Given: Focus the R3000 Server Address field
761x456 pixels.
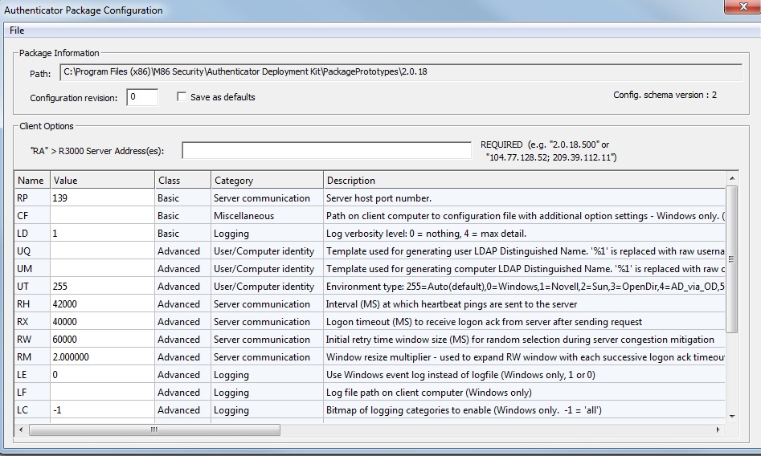Looking at the screenshot, I should (326, 150).
